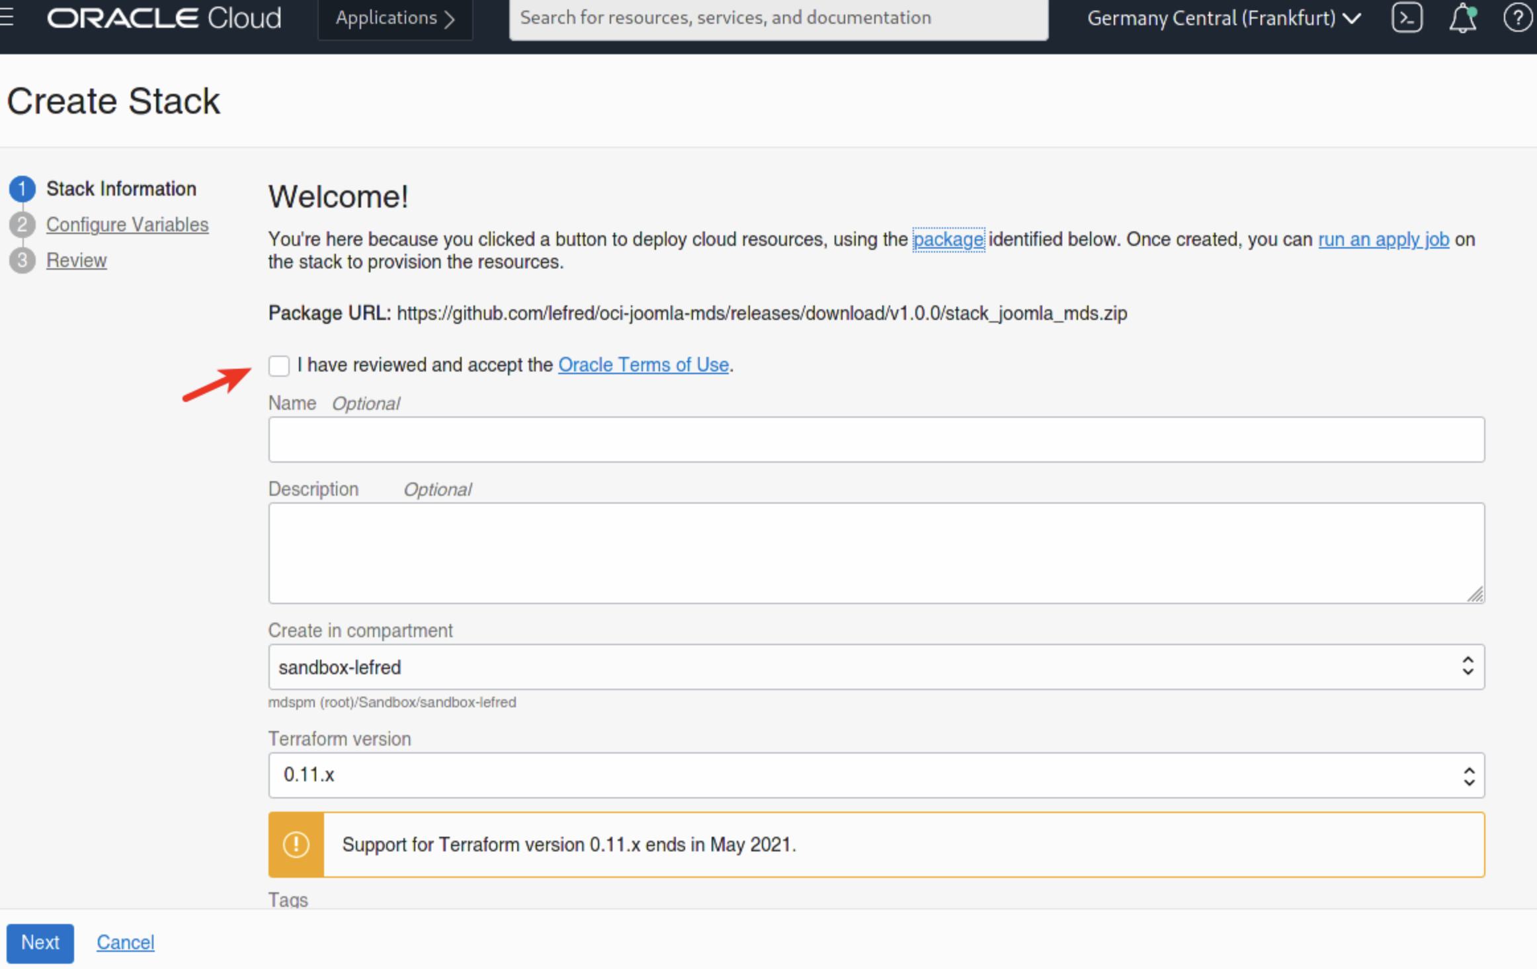Click into the stack Name field
The height and width of the screenshot is (969, 1537).
coord(876,440)
